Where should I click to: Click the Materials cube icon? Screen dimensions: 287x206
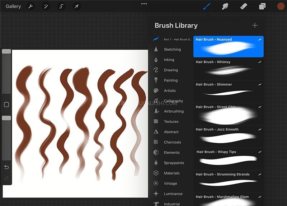click(x=156, y=173)
